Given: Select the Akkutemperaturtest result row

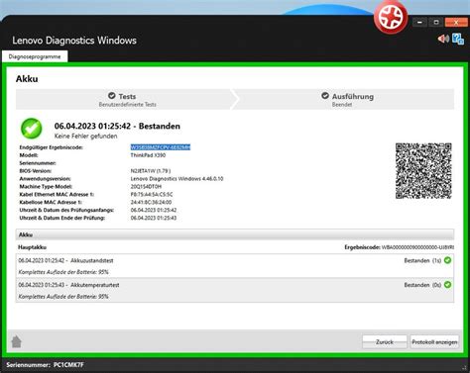Looking at the screenshot, I should pyautogui.click(x=235, y=290).
